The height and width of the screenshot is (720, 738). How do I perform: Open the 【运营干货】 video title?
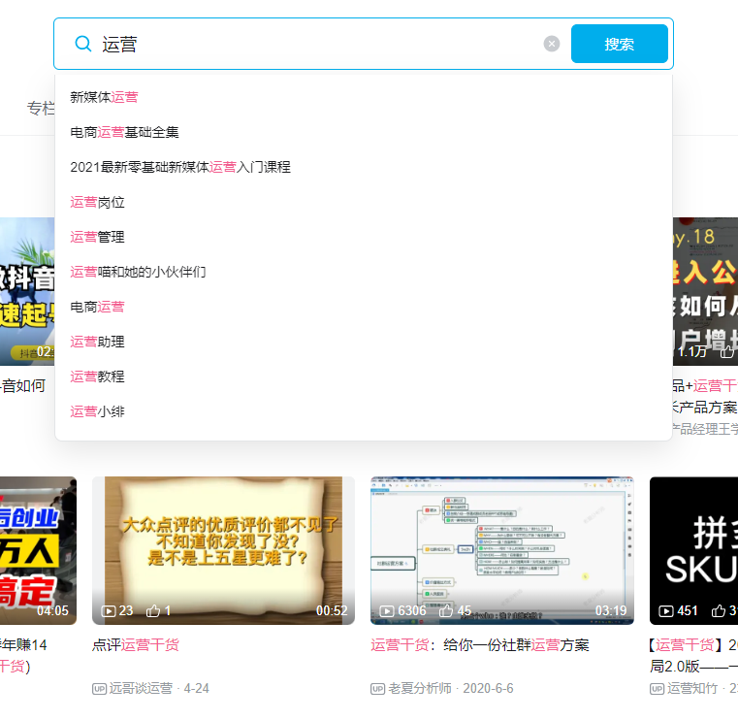tap(693, 655)
